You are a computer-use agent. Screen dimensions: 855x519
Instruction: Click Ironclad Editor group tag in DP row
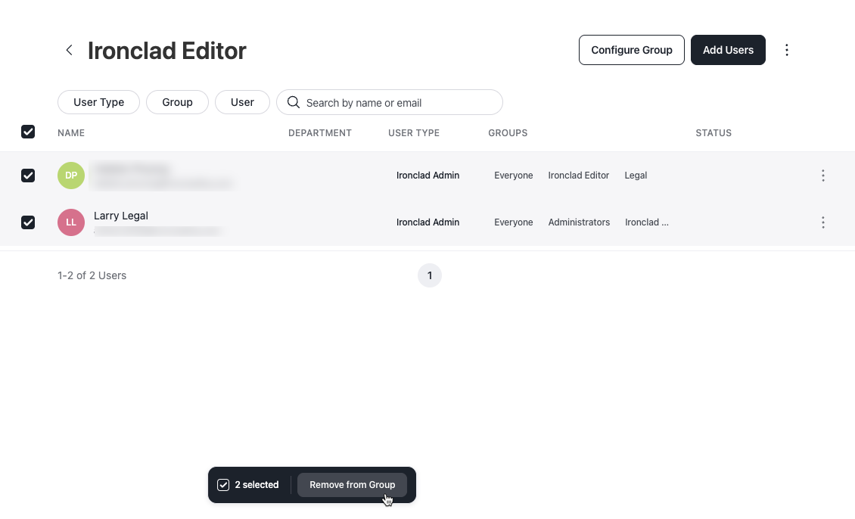[x=579, y=176]
